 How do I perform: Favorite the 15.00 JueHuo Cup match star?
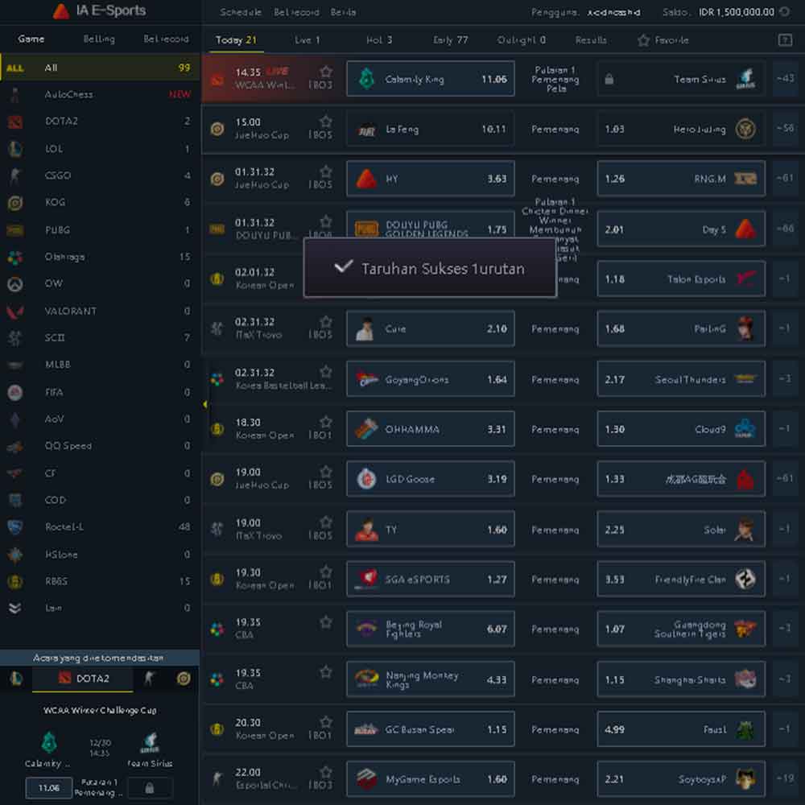(x=325, y=122)
